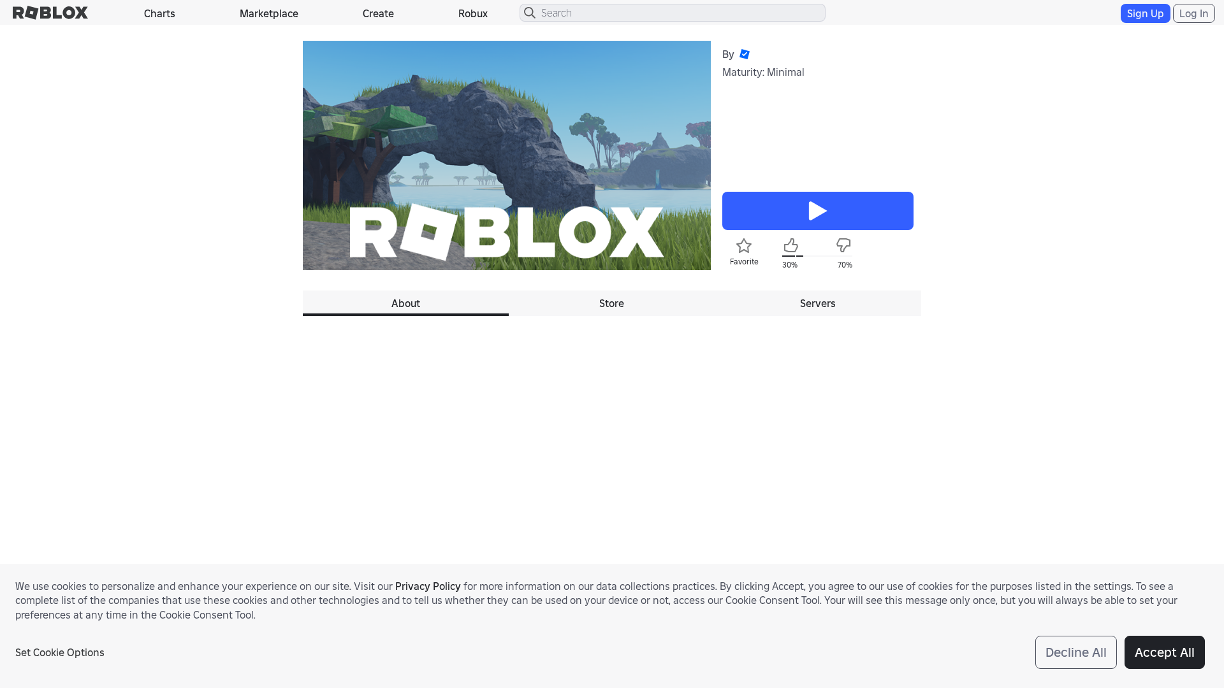Viewport: 1224px width, 688px height.
Task: Go to the Create page
Action: [378, 13]
